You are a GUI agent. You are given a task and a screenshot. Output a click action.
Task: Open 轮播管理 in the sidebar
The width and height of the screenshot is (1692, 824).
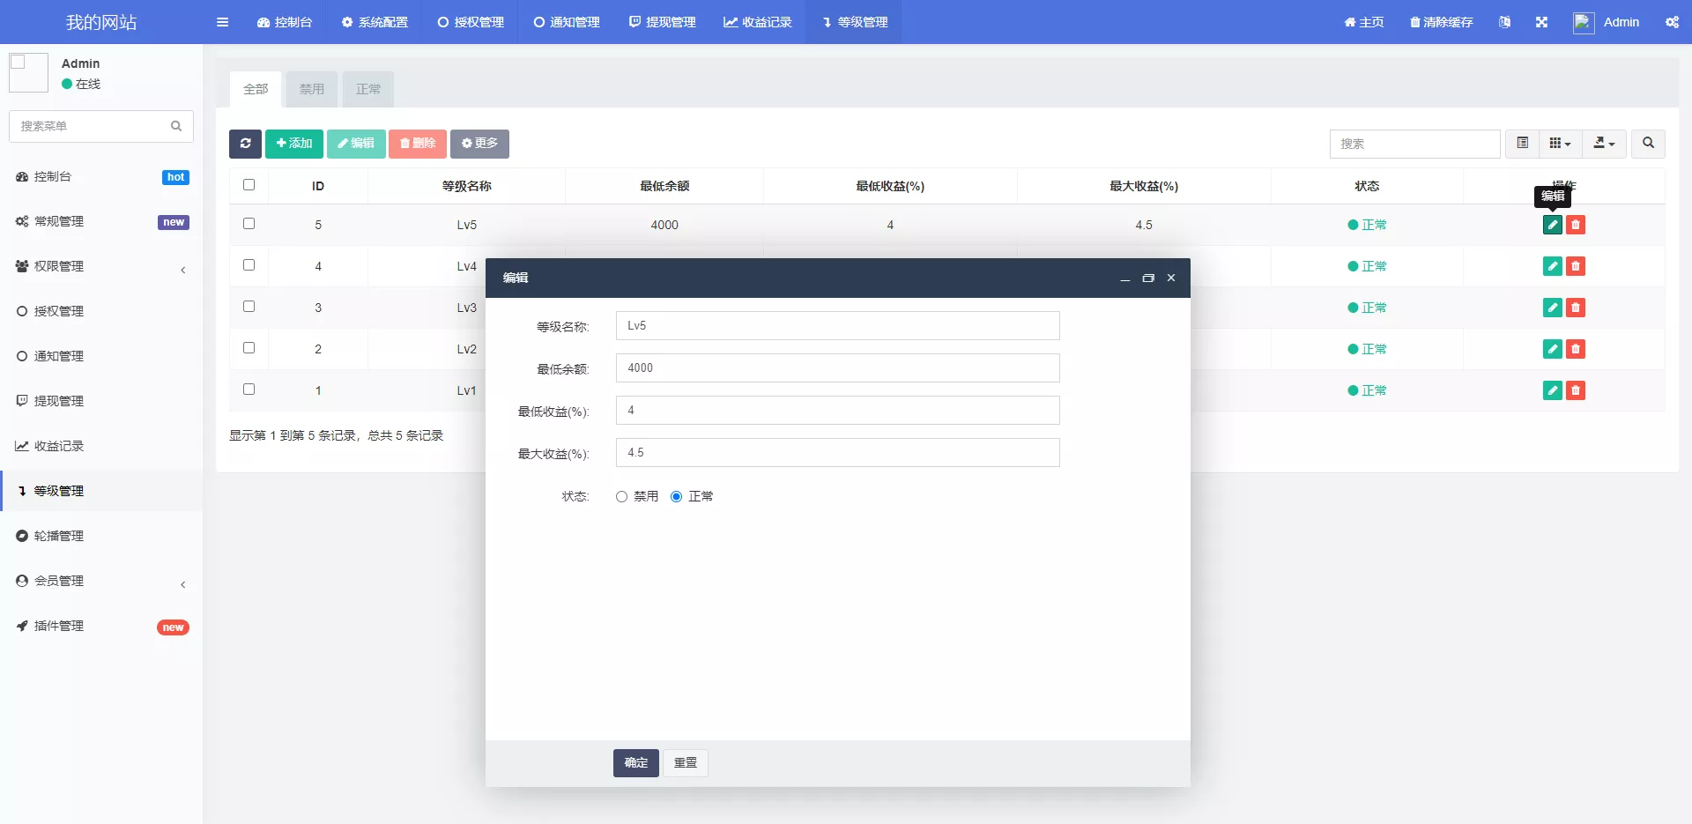pyautogui.click(x=59, y=536)
